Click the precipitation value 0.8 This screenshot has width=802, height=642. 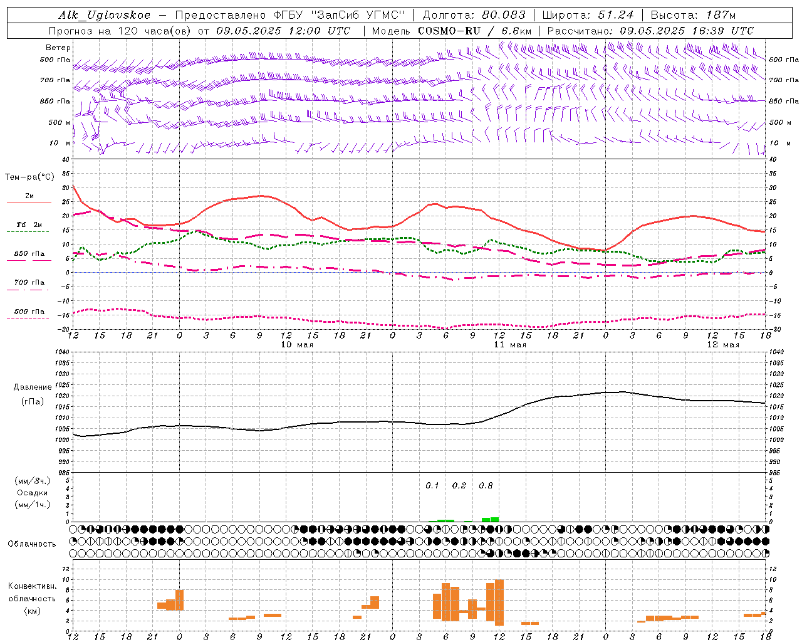coord(486,486)
